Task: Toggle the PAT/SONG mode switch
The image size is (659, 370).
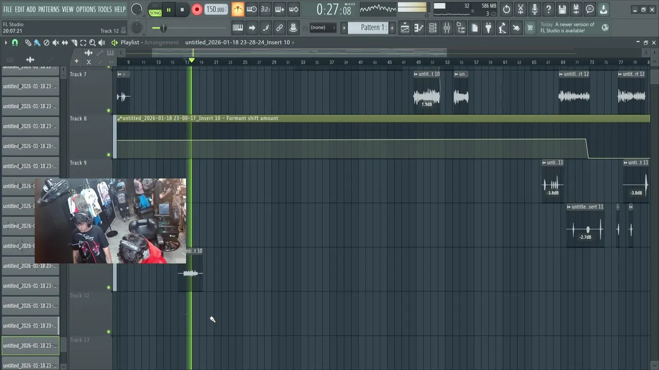Action: click(155, 10)
